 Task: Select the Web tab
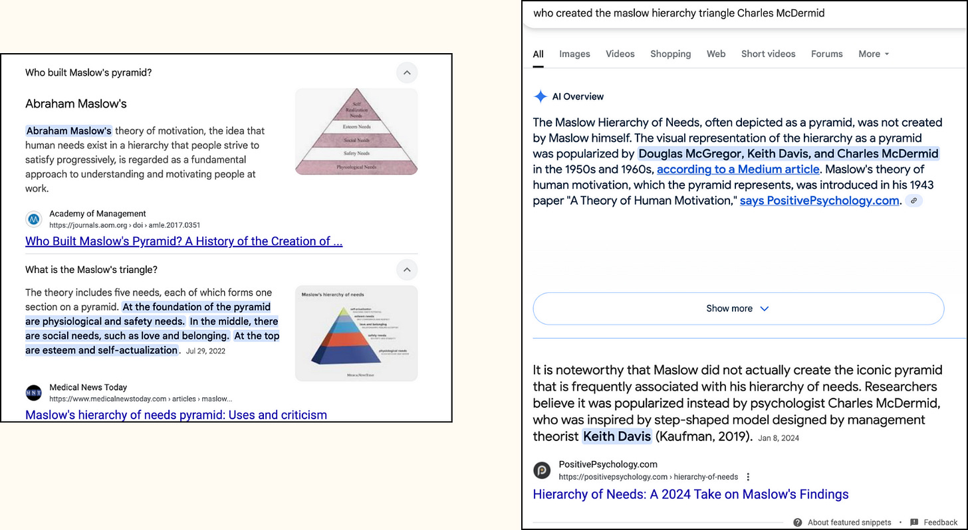pyautogui.click(x=716, y=54)
